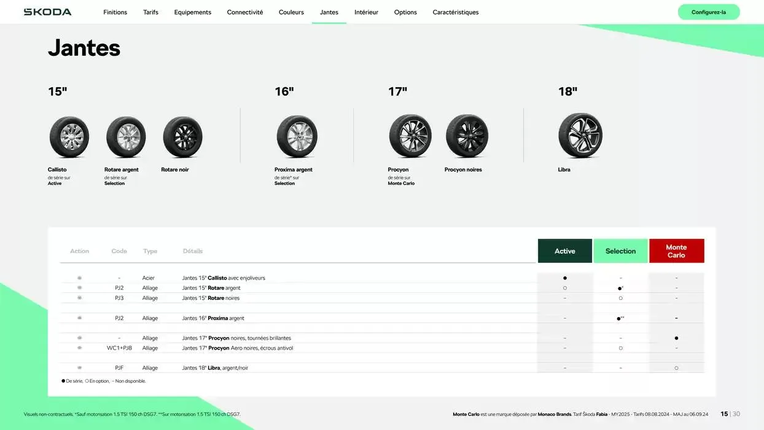Click the action icon for Callisto row
764x430 pixels.
pyautogui.click(x=79, y=278)
